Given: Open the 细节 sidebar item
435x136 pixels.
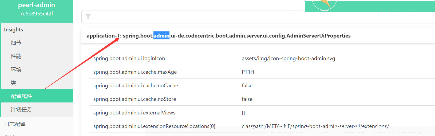Looking at the screenshot, I should coord(16,43).
